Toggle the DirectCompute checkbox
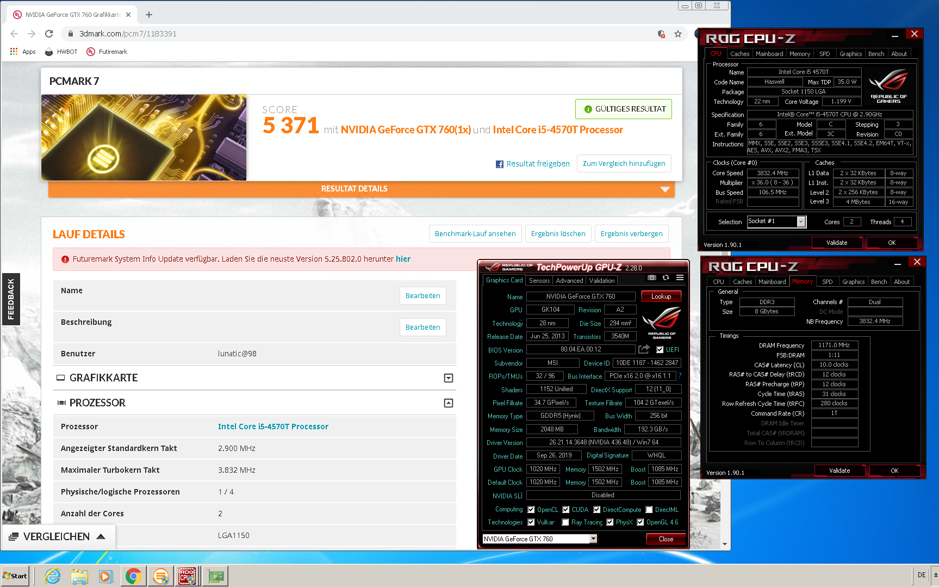 coord(597,510)
